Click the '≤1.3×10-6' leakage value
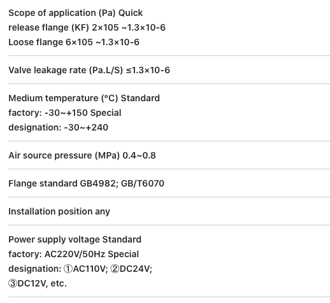 pos(148,70)
